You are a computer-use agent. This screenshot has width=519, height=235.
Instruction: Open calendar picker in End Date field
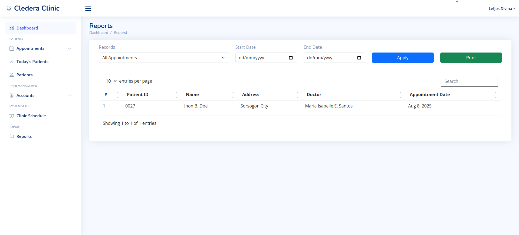pyautogui.click(x=359, y=58)
